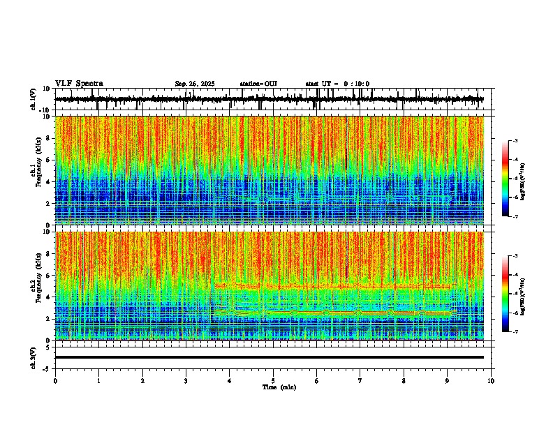Click the "-7" label on upper colorbar
The width and height of the screenshot is (553, 427).
(x=515, y=216)
